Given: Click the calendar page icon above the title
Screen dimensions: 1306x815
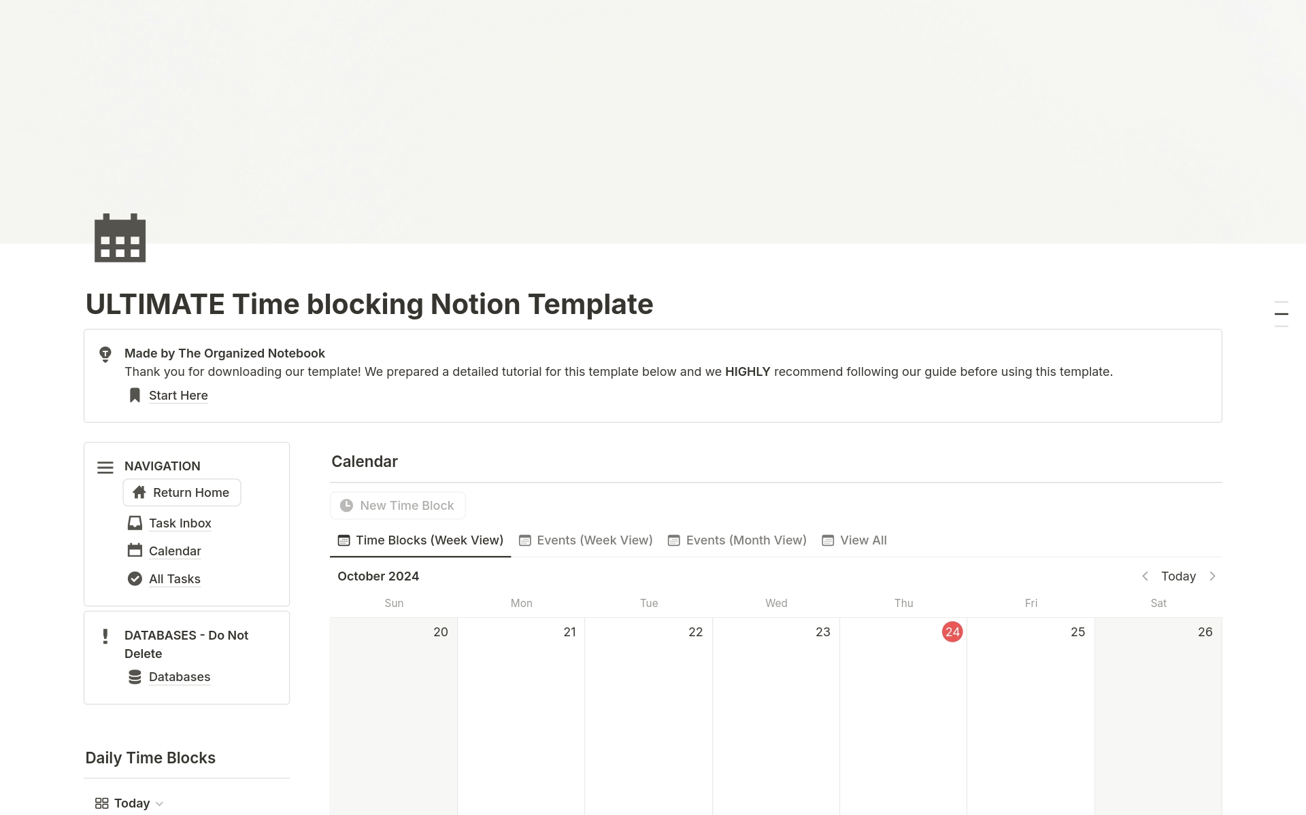Looking at the screenshot, I should (x=120, y=238).
